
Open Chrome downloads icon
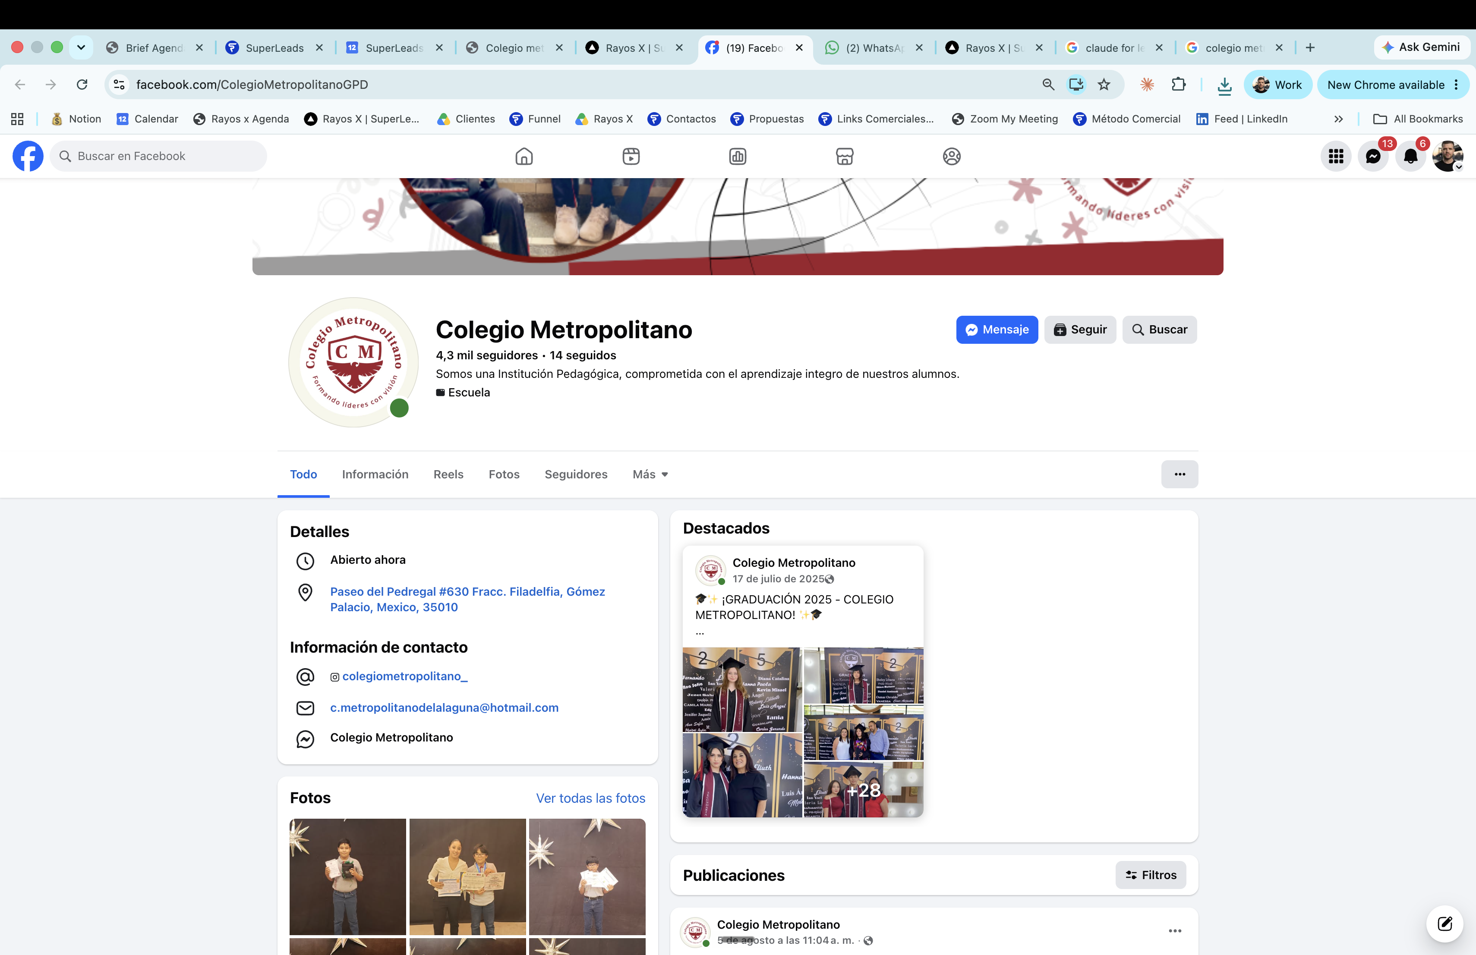1224,85
